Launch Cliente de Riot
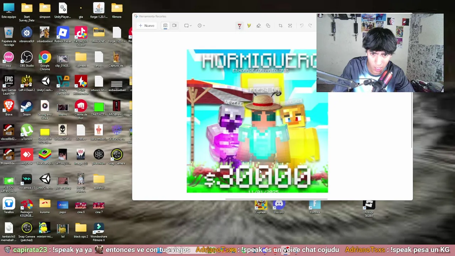 click(x=81, y=109)
